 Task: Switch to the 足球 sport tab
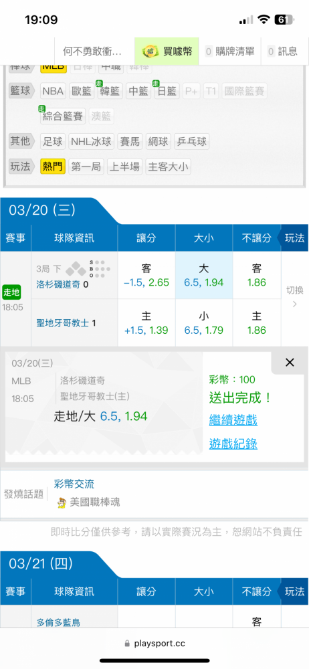tap(53, 141)
